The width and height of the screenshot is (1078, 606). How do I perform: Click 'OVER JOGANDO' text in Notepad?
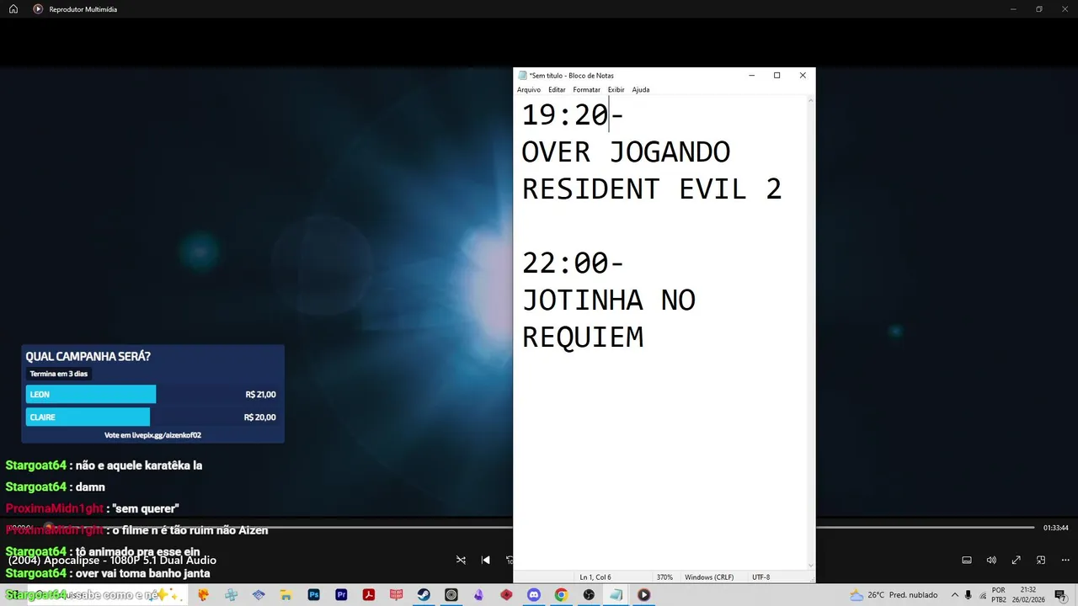coord(626,152)
